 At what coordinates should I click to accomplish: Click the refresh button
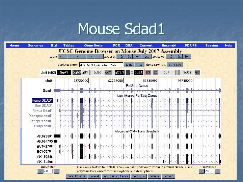pos(169,176)
